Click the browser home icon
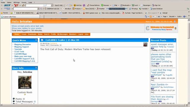Image resolution: width=190 pixels, height=107 pixels. tap(146, 17)
